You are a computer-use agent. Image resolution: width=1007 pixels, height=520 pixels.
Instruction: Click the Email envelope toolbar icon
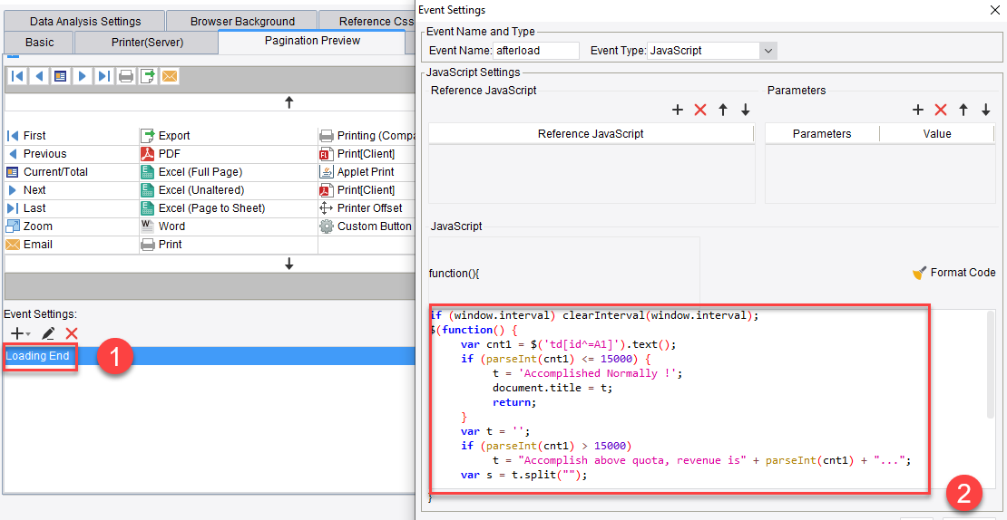point(170,76)
